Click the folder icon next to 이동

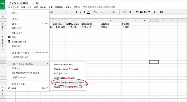coord(9,37)
